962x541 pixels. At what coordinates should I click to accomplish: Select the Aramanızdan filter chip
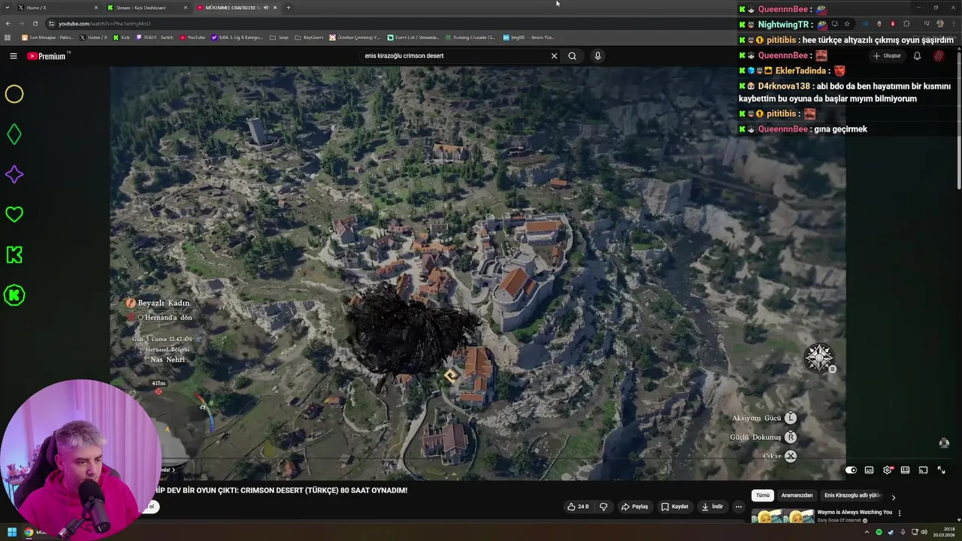[797, 495]
